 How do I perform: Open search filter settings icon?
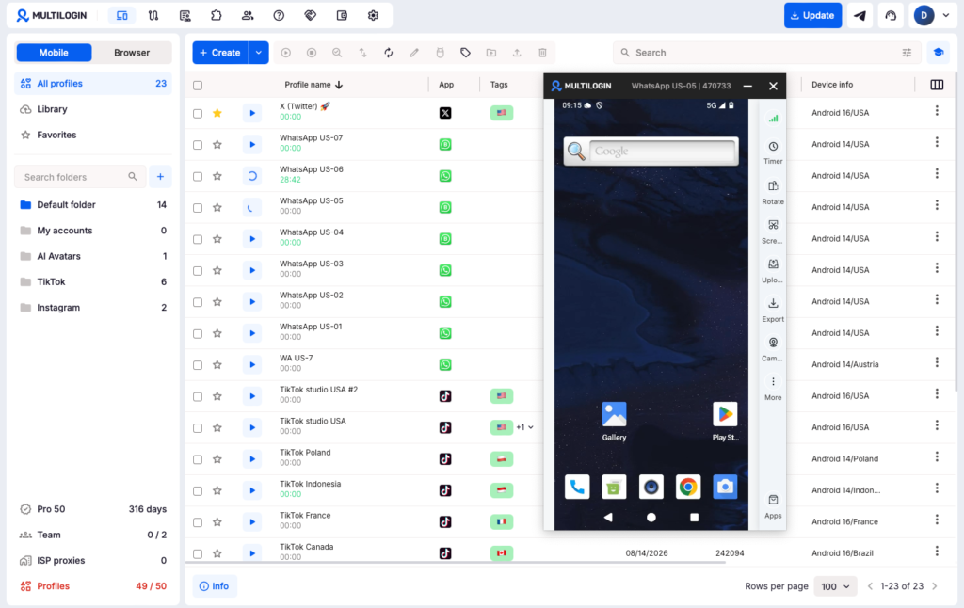(907, 53)
